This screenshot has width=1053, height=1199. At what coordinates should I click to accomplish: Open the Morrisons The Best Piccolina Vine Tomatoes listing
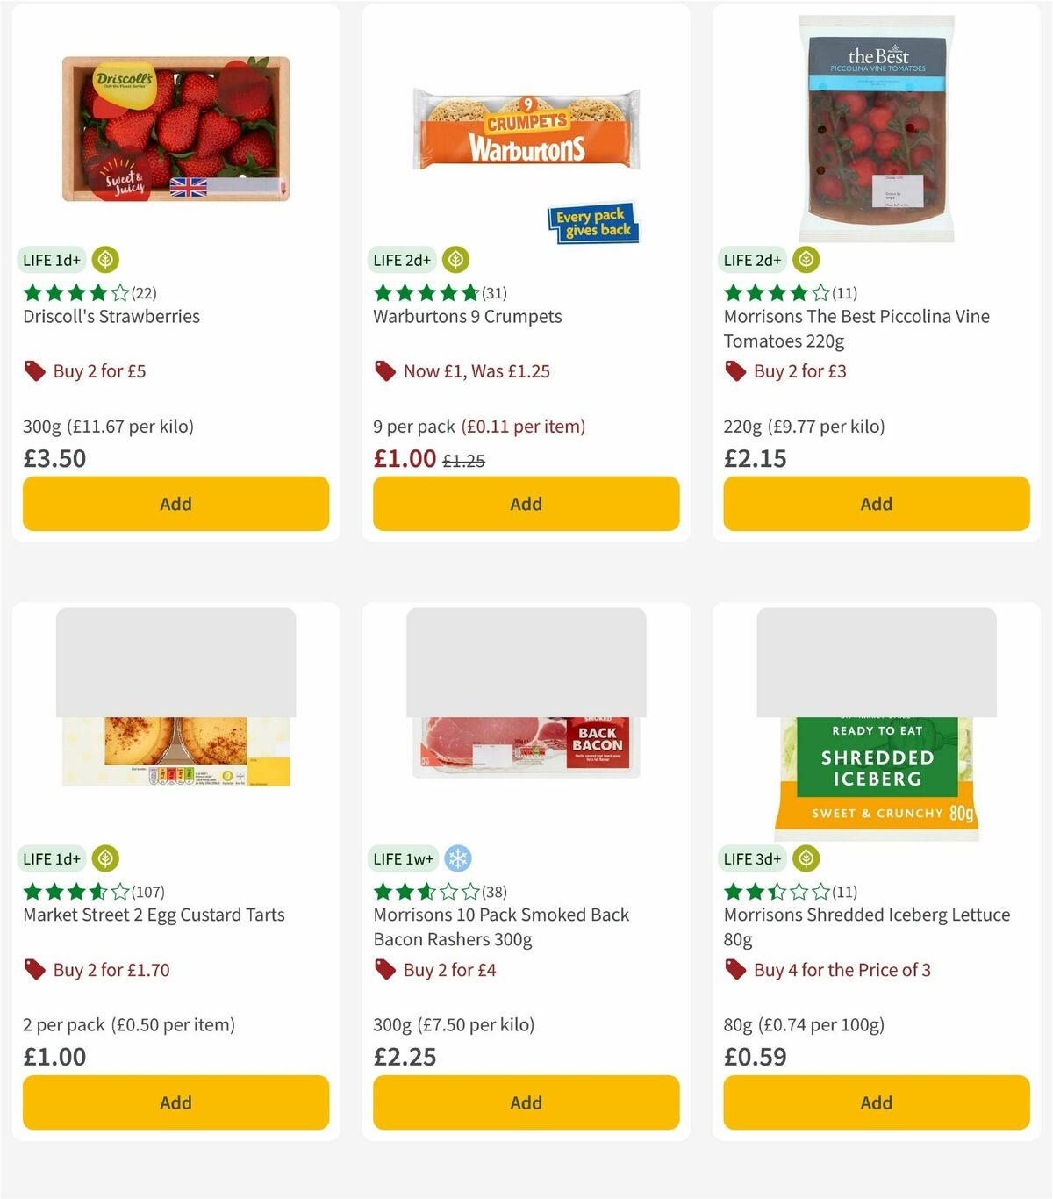856,328
